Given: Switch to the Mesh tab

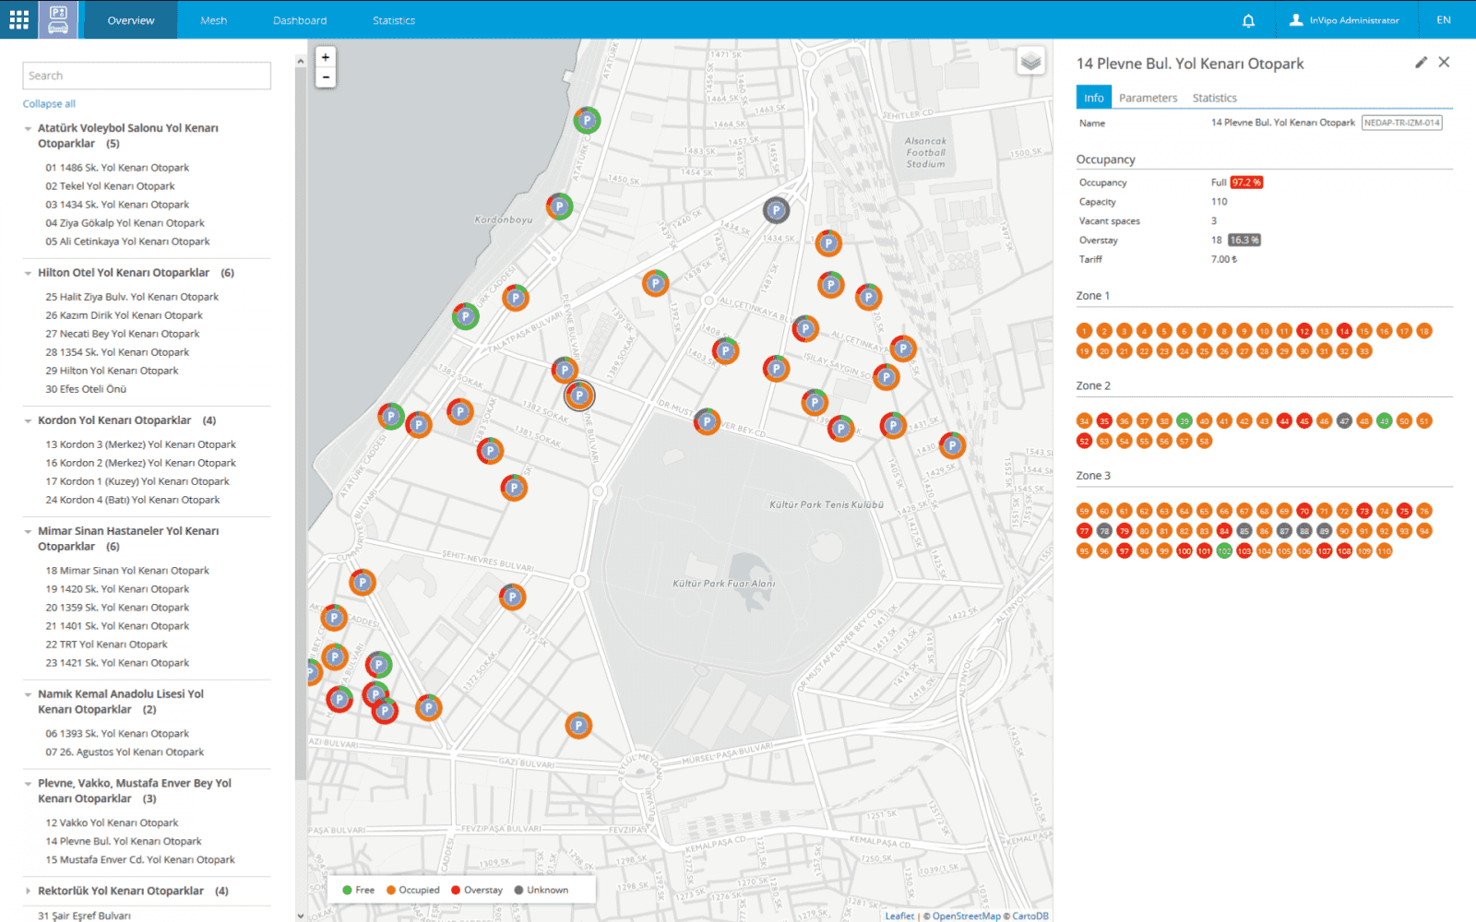Looking at the screenshot, I should pyautogui.click(x=214, y=19).
